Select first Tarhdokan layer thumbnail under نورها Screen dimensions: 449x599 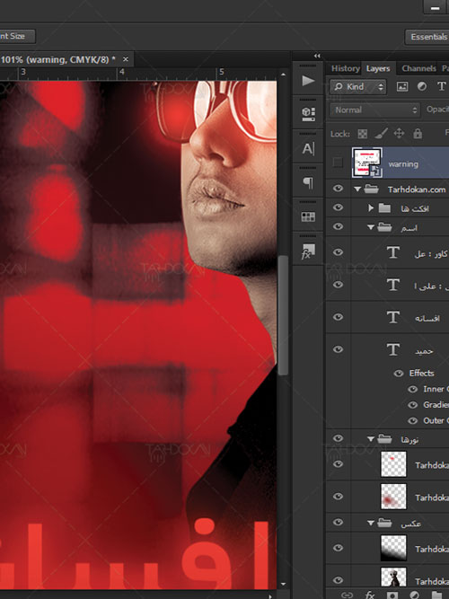coord(393,463)
